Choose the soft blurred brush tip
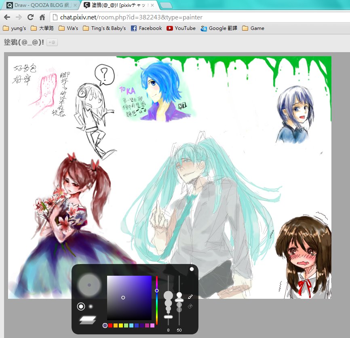The height and width of the screenshot is (338, 350). [91, 306]
